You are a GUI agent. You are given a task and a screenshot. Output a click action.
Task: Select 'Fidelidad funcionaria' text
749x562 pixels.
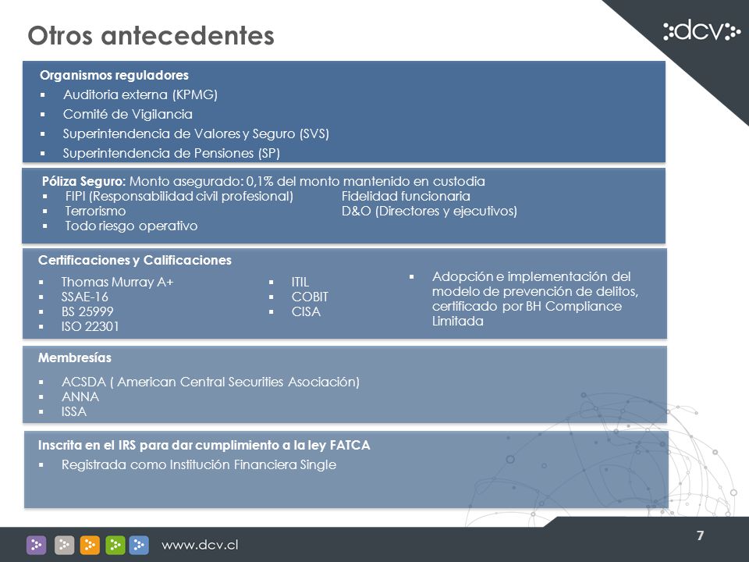click(x=406, y=196)
